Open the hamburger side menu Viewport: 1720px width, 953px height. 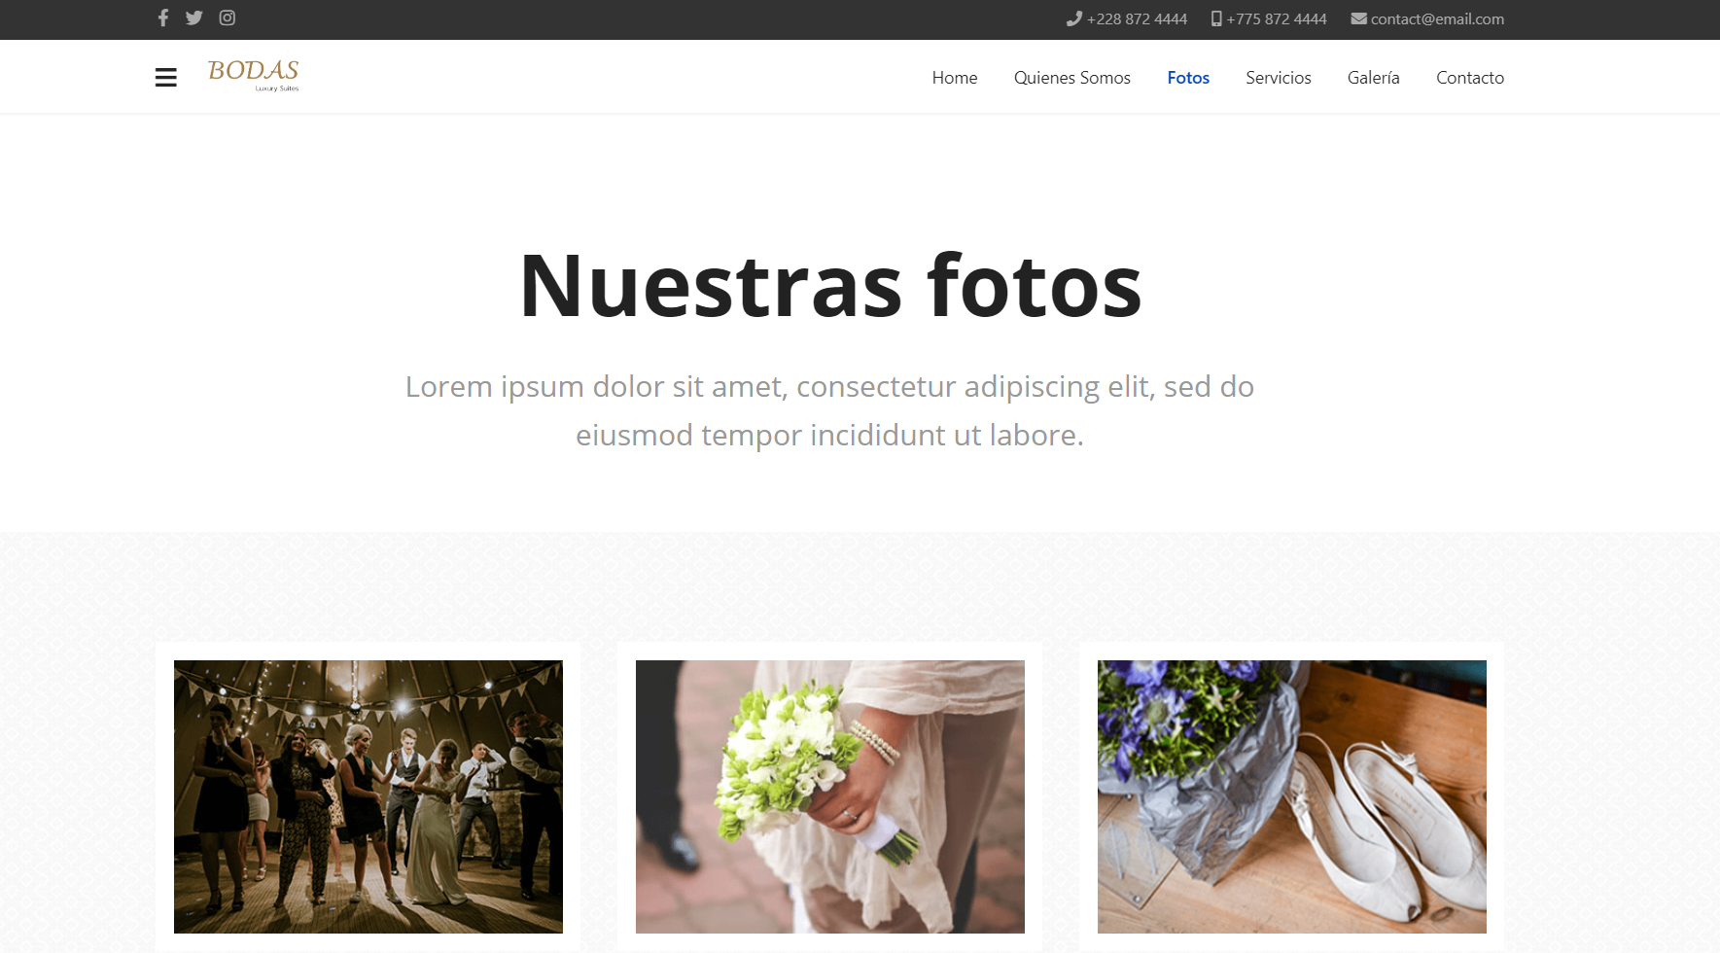(166, 78)
